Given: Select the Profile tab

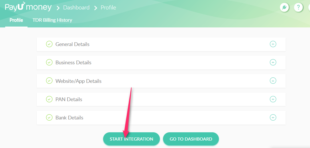Looking at the screenshot, I should 16,20.
